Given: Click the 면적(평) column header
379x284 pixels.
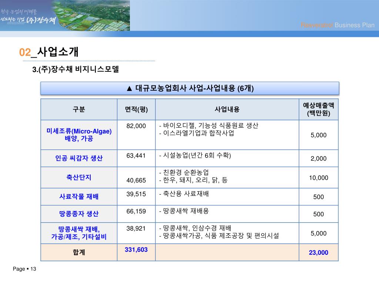Looking at the screenshot, I should (136, 109).
